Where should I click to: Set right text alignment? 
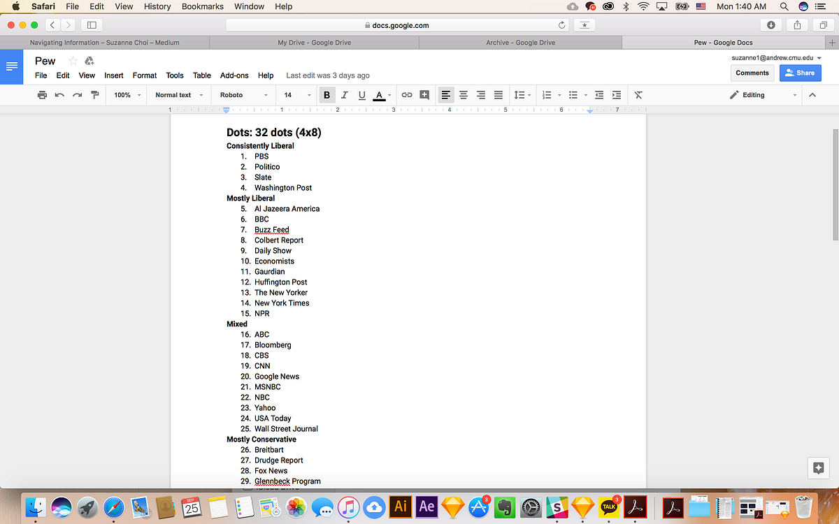480,95
